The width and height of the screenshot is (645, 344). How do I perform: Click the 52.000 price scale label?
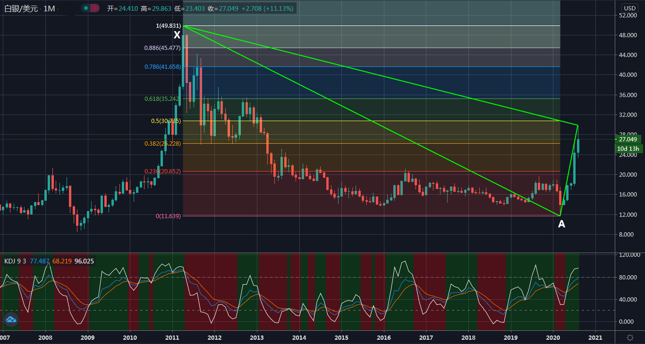629,16
